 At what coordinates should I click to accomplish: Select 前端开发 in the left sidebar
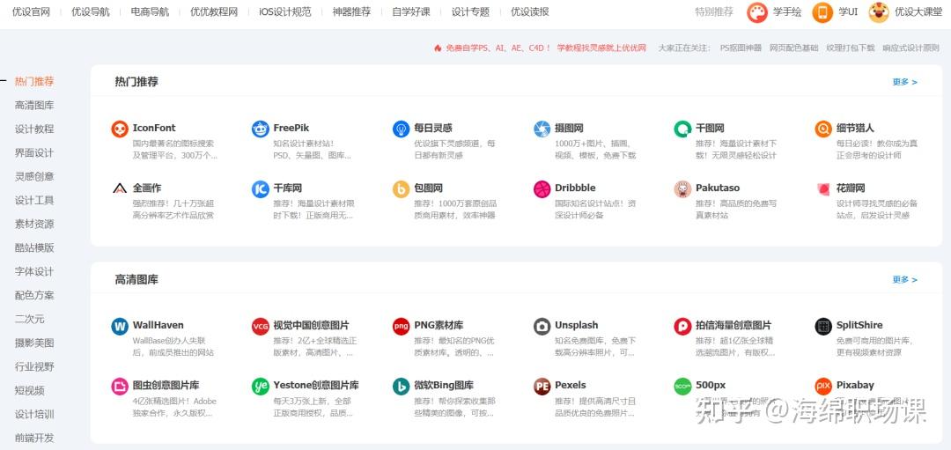coord(34,438)
